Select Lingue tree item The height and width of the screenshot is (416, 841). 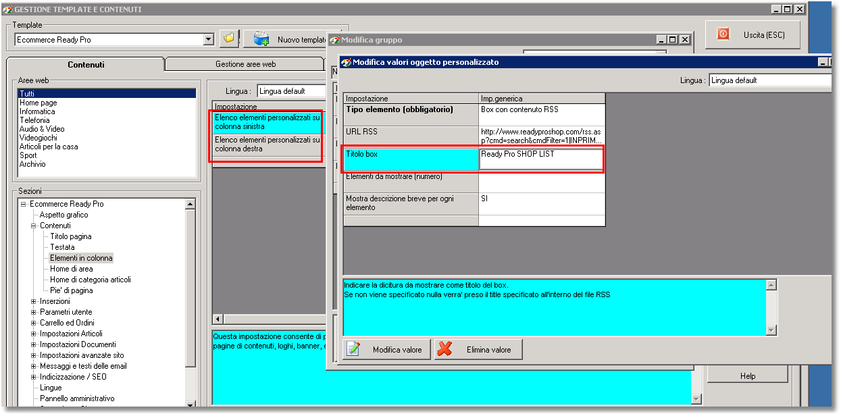click(x=51, y=388)
